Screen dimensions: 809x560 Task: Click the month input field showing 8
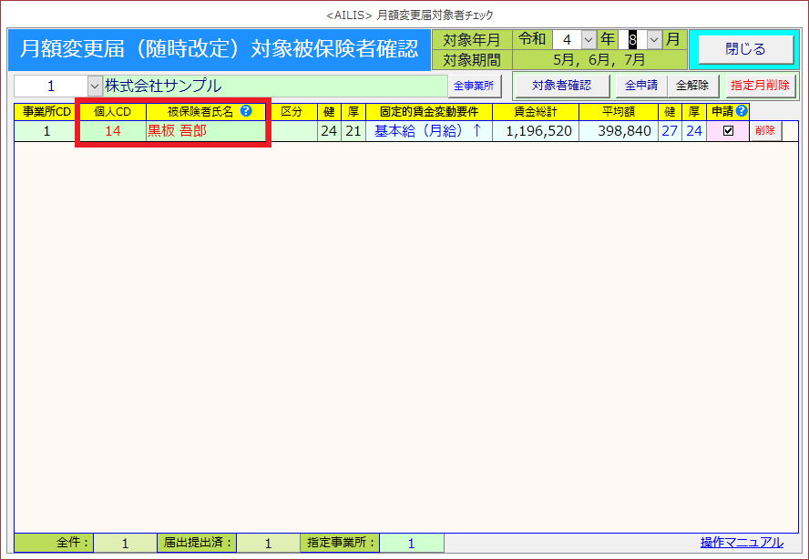pos(631,40)
